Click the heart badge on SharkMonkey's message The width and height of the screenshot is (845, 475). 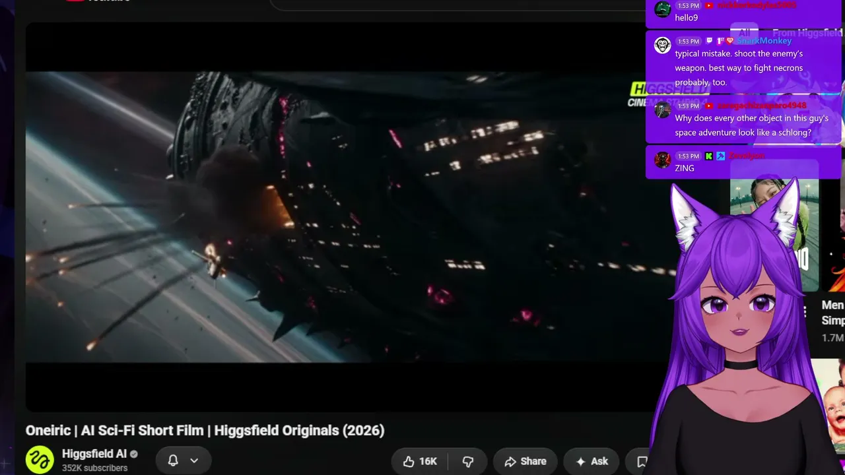pyautogui.click(x=730, y=41)
